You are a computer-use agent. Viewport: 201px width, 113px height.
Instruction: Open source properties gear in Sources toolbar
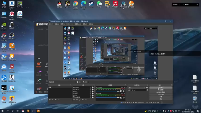click(x=80, y=99)
